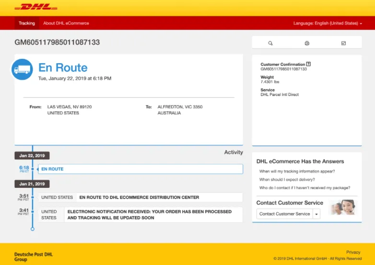The height and width of the screenshot is (265, 375).
Task: Open the Tracking tab
Action: [27, 23]
